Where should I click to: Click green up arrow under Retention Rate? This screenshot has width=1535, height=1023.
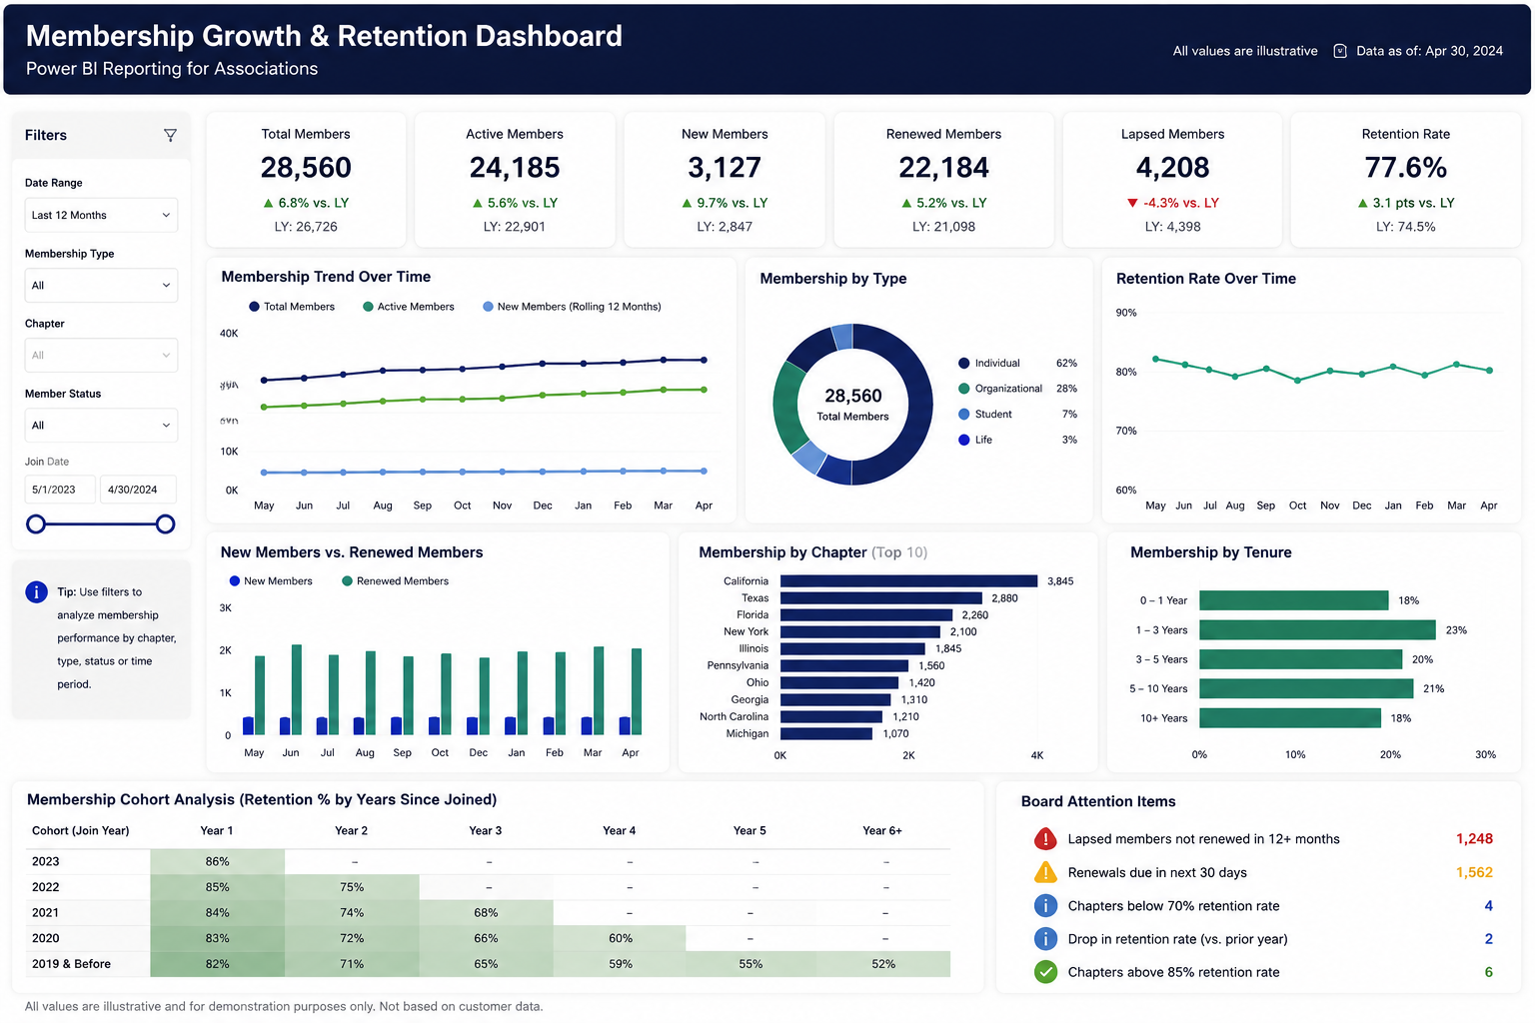pyautogui.click(x=1363, y=203)
